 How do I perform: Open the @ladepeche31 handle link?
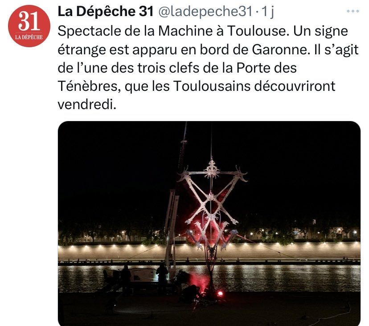click(x=205, y=11)
